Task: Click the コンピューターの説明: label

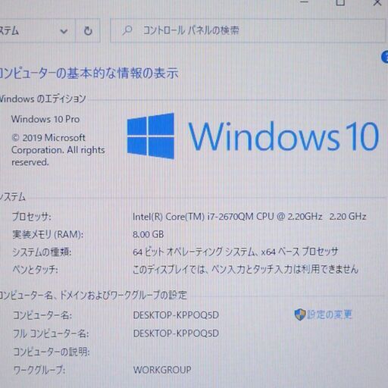Action: 52,352
